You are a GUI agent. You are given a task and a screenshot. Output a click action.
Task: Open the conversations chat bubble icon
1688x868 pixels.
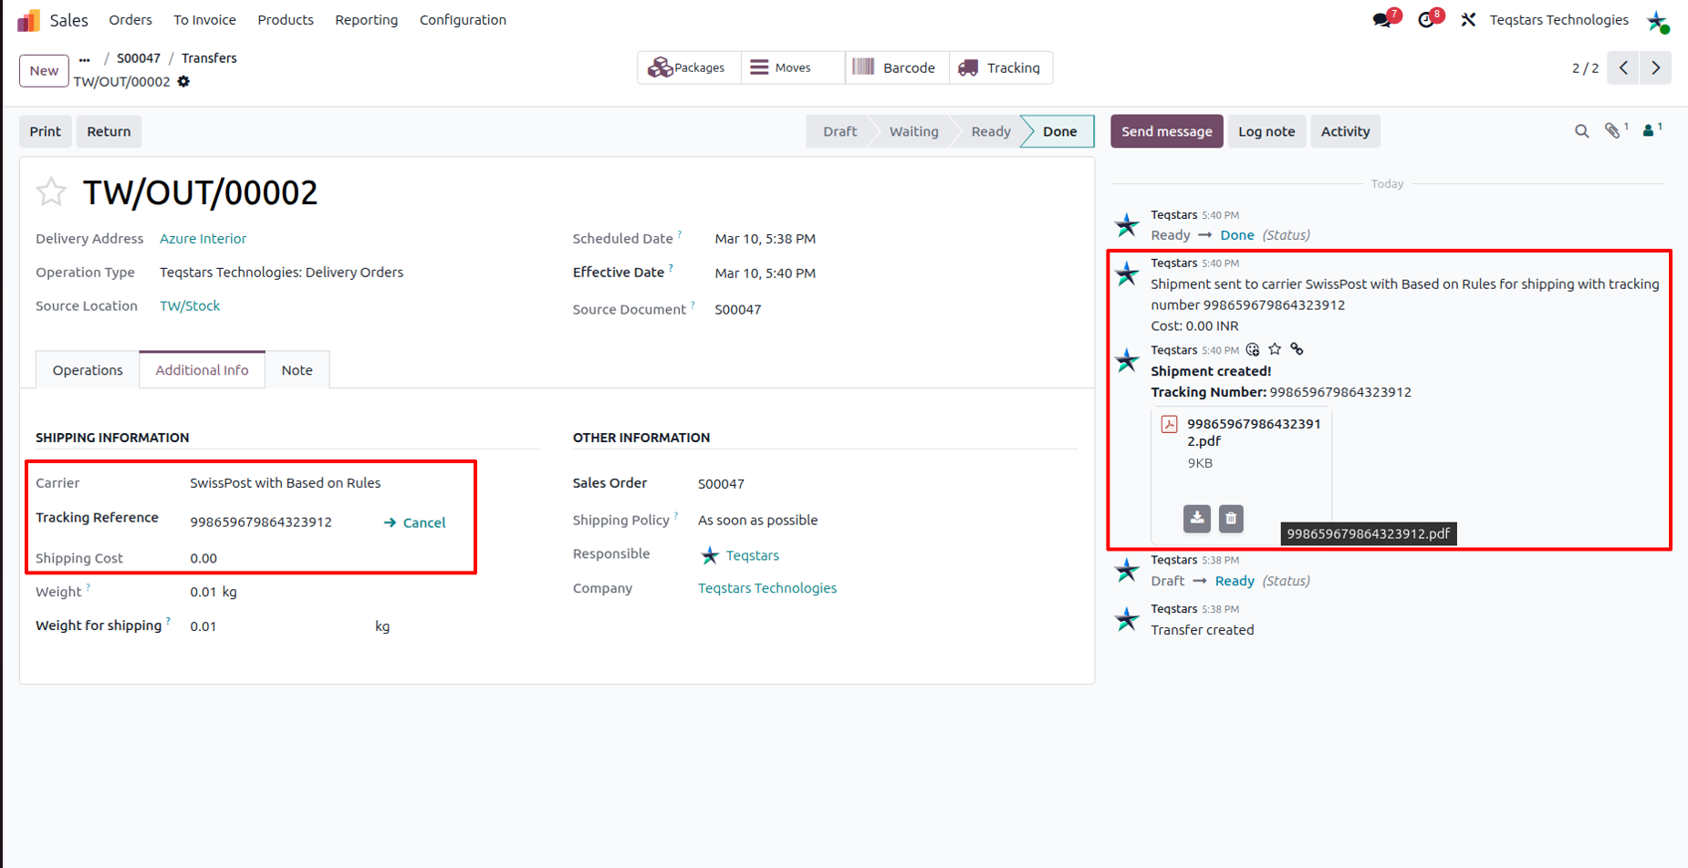[x=1384, y=19]
